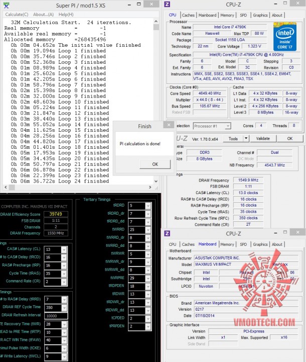This screenshot has width=306, height=362.
Task: Click the Tools button in CPU-Z
Action: pos(233,139)
